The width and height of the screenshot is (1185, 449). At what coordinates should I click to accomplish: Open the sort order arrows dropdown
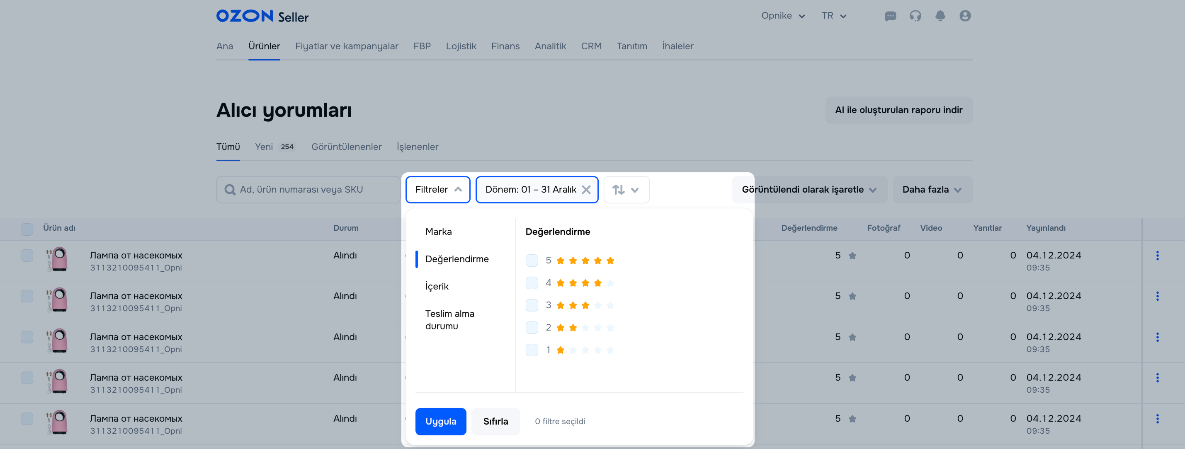tap(626, 190)
